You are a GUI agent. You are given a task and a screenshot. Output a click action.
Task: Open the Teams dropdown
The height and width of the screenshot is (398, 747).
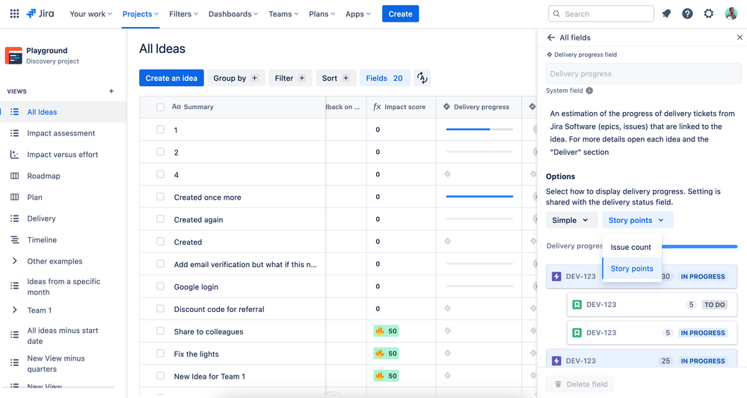pos(283,13)
